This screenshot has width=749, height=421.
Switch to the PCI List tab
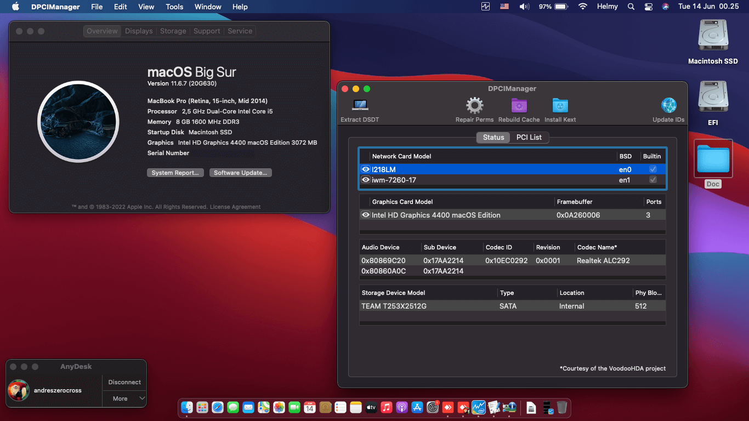[x=529, y=137]
